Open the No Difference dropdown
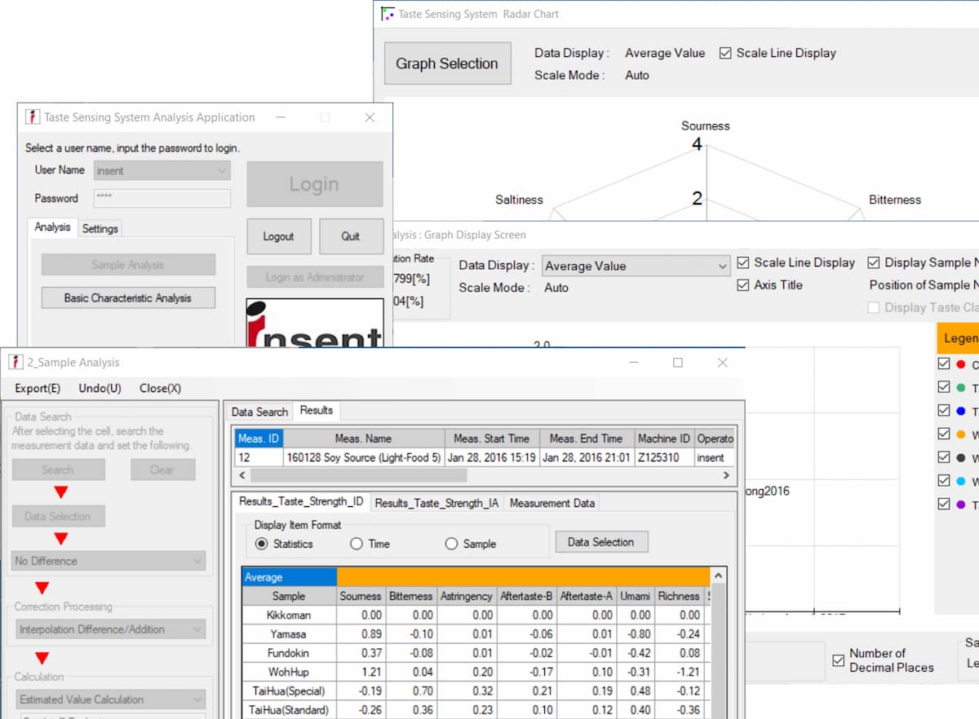Image resolution: width=979 pixels, height=719 pixels. point(109,561)
